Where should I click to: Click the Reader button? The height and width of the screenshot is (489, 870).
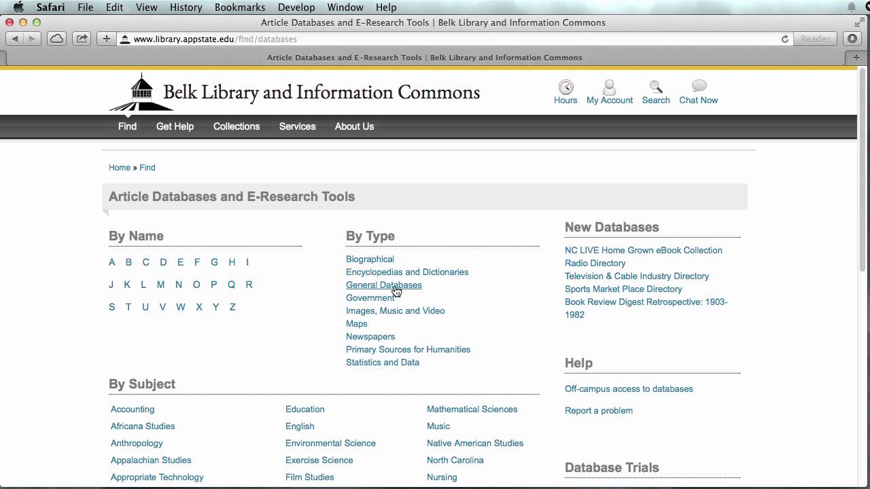(x=815, y=39)
